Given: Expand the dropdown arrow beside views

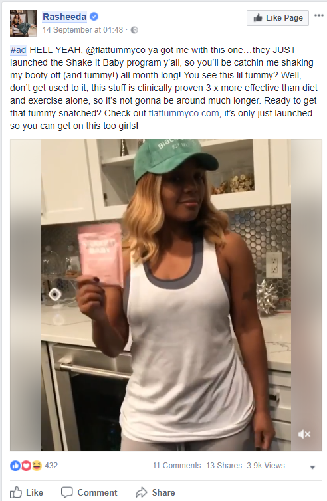Looking at the screenshot, I should pos(312,467).
